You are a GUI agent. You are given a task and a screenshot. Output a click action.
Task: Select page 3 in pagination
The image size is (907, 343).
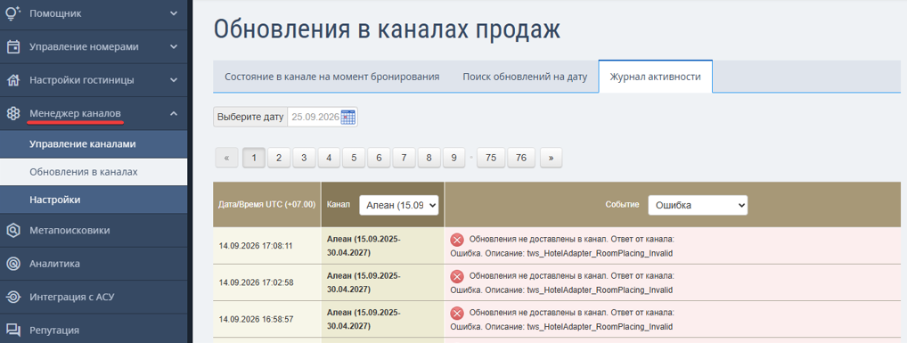304,158
